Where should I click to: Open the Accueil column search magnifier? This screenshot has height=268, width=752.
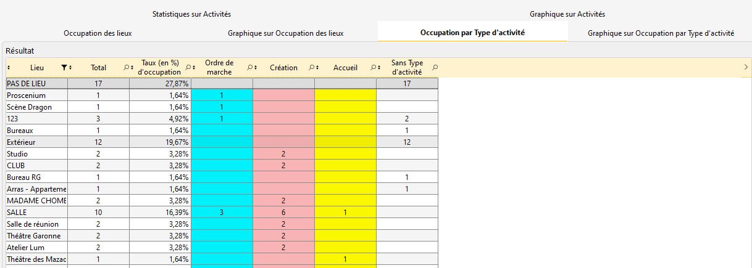coord(373,67)
